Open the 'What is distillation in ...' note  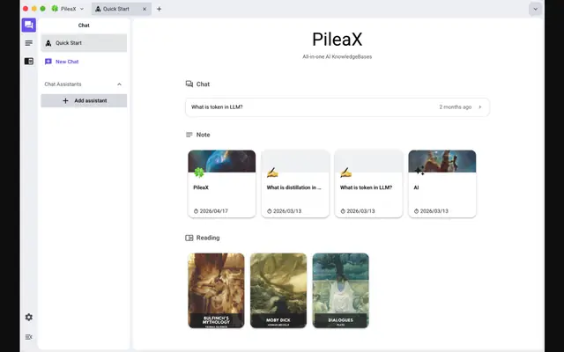coord(295,184)
